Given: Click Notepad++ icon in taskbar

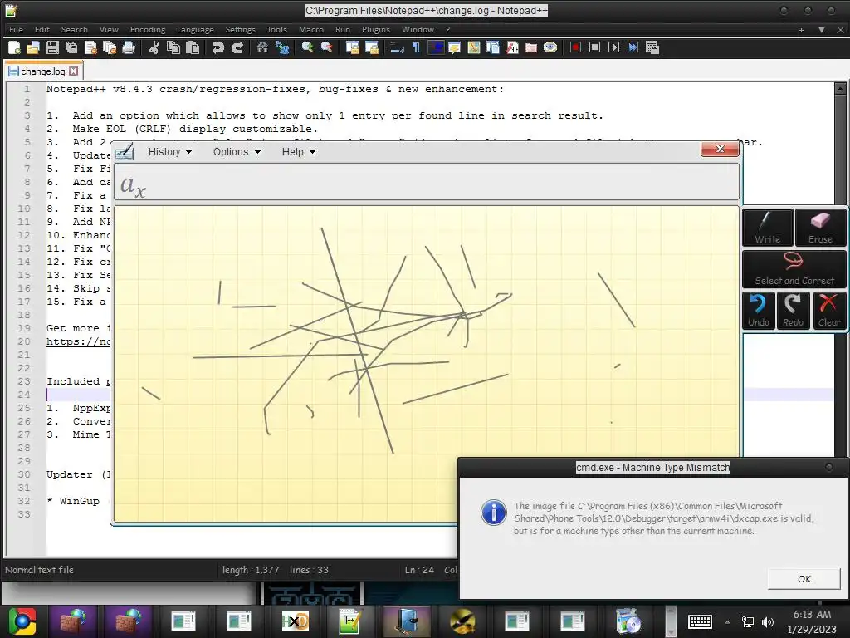Looking at the screenshot, I should pyautogui.click(x=350, y=621).
